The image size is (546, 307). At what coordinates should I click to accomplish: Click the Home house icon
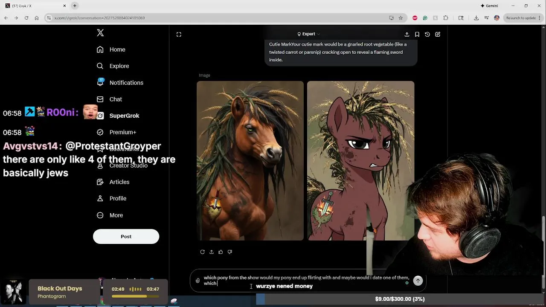pos(100,49)
